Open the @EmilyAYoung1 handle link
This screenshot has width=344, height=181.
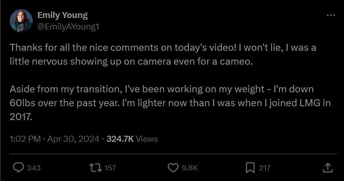(68, 27)
